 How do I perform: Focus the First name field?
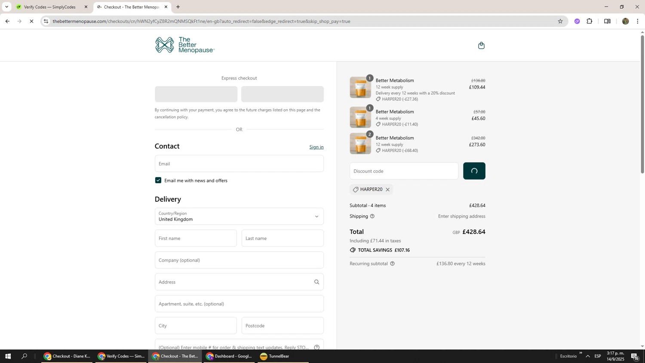pyautogui.click(x=196, y=238)
